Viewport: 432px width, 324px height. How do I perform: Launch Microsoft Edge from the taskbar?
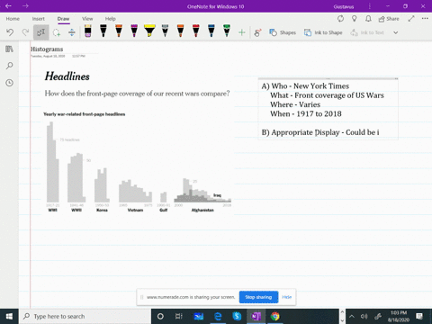pos(218,316)
